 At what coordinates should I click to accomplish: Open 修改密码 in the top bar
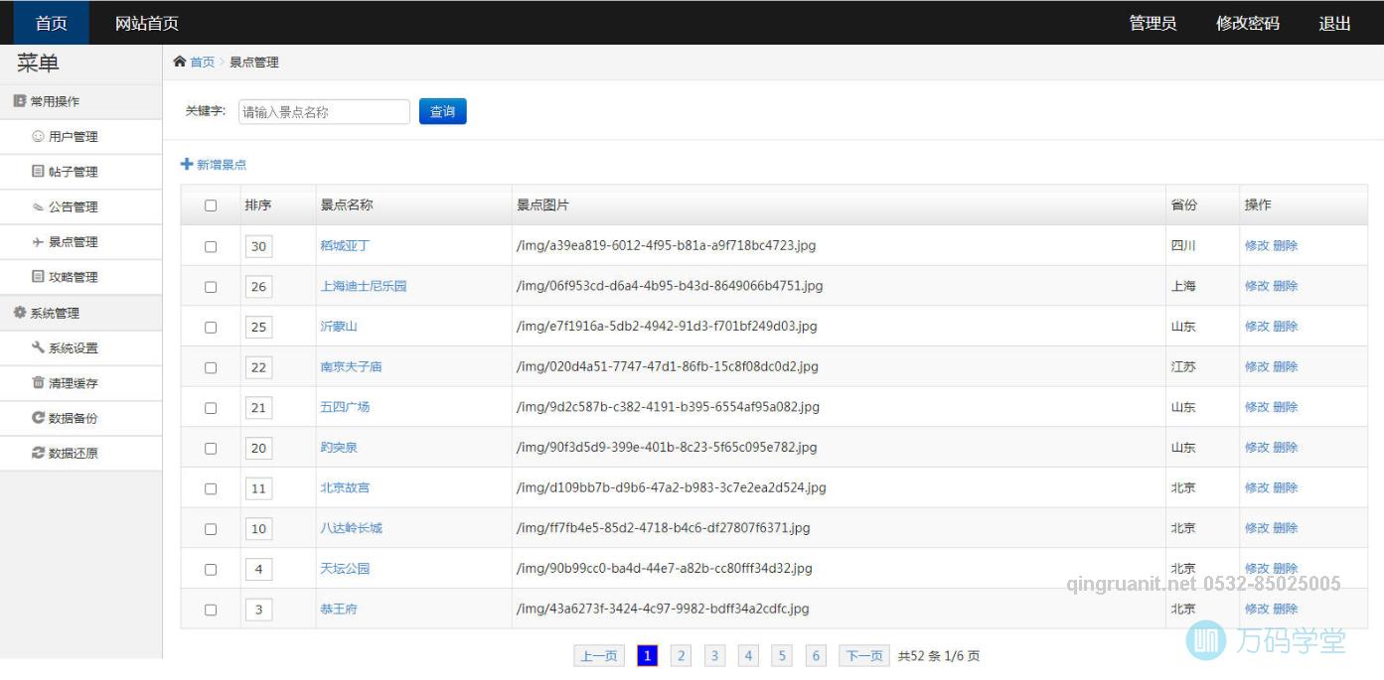point(1247,23)
